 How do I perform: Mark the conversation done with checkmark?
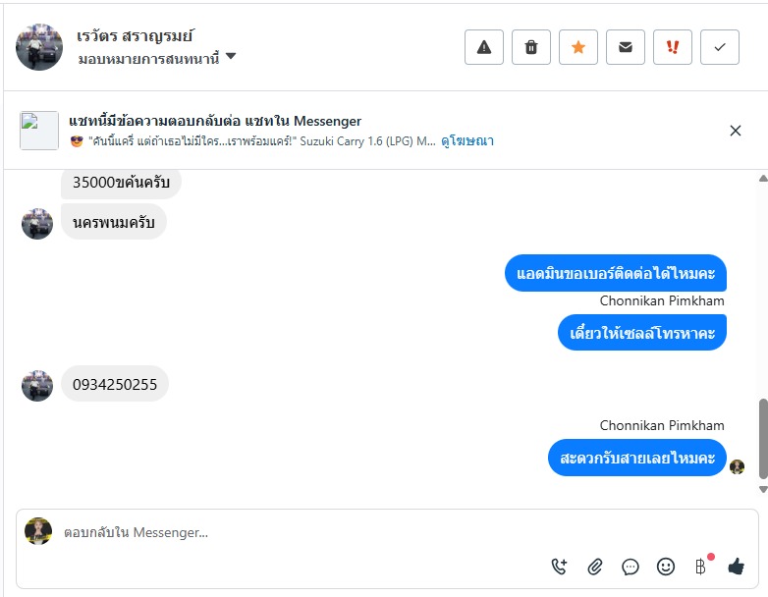coord(720,47)
